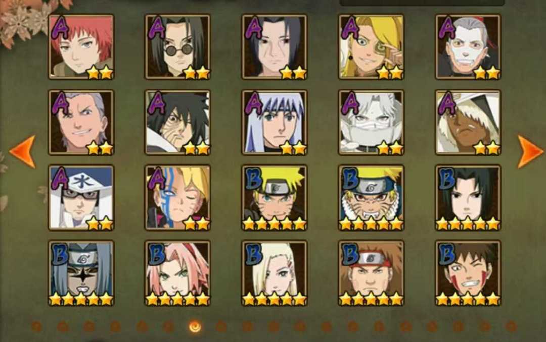This screenshot has height=342, width=546.
Task: Select the red-haired A-rank ninja portrait
Action: 81,47
